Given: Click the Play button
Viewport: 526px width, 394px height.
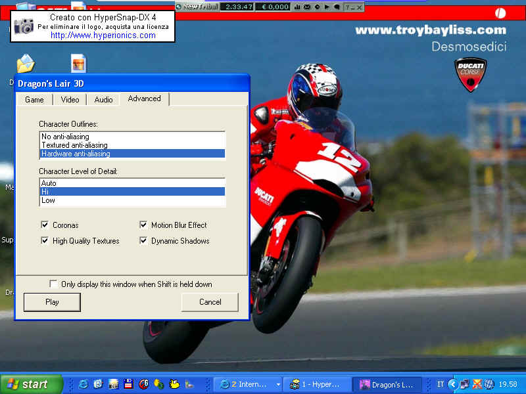Looking at the screenshot, I should coord(52,302).
